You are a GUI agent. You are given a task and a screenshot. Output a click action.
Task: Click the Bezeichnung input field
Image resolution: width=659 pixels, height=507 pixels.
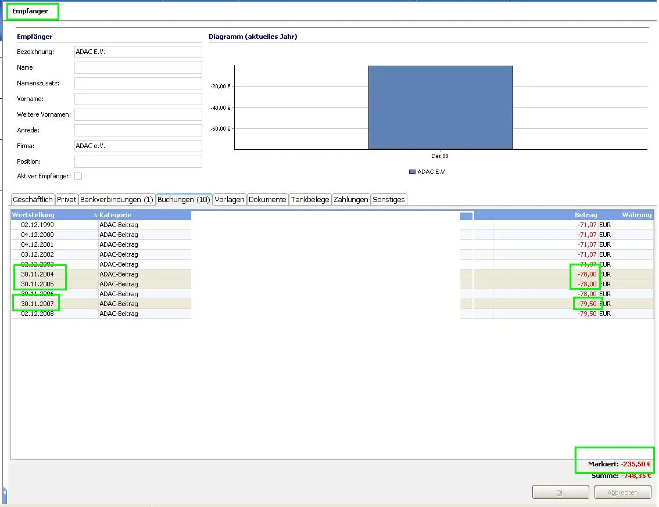pos(138,52)
